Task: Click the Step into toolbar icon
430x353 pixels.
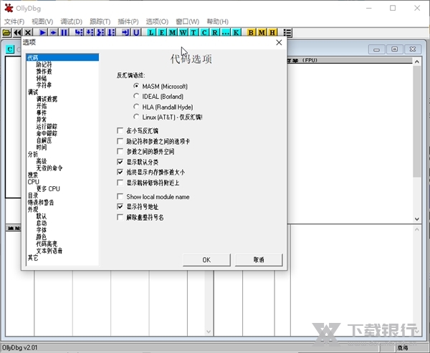Action: coord(79,33)
